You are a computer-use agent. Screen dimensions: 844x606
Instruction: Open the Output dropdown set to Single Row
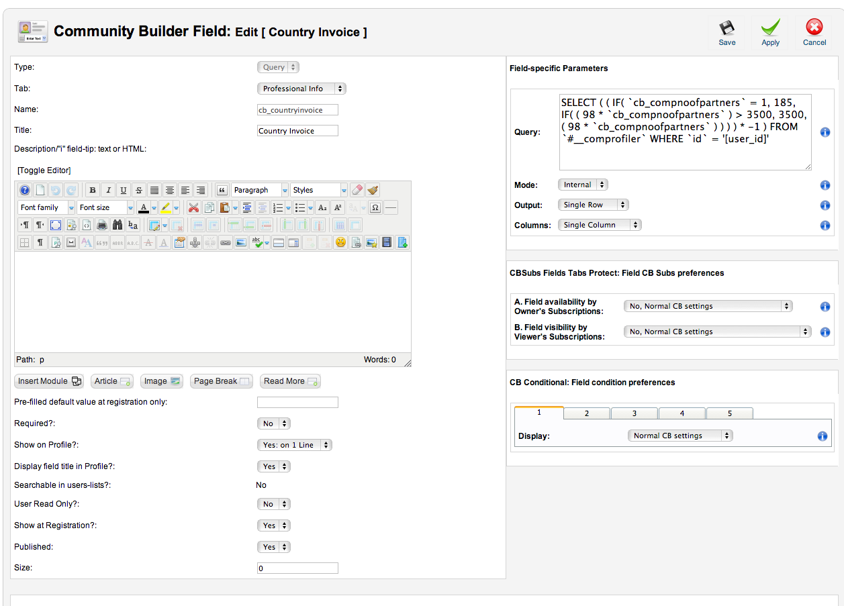coord(594,205)
